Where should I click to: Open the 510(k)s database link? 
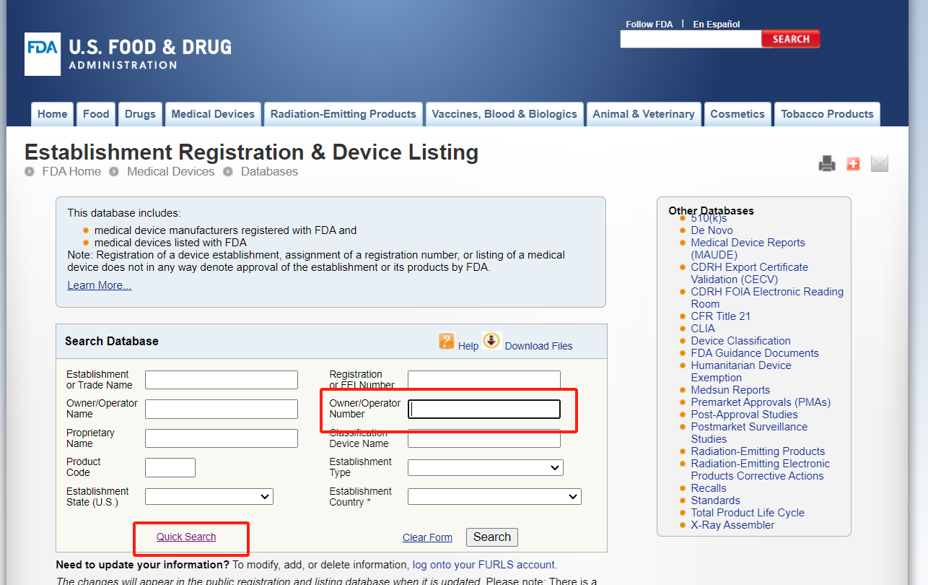click(709, 218)
